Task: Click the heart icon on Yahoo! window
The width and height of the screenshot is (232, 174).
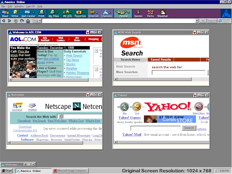Action: 195,95
